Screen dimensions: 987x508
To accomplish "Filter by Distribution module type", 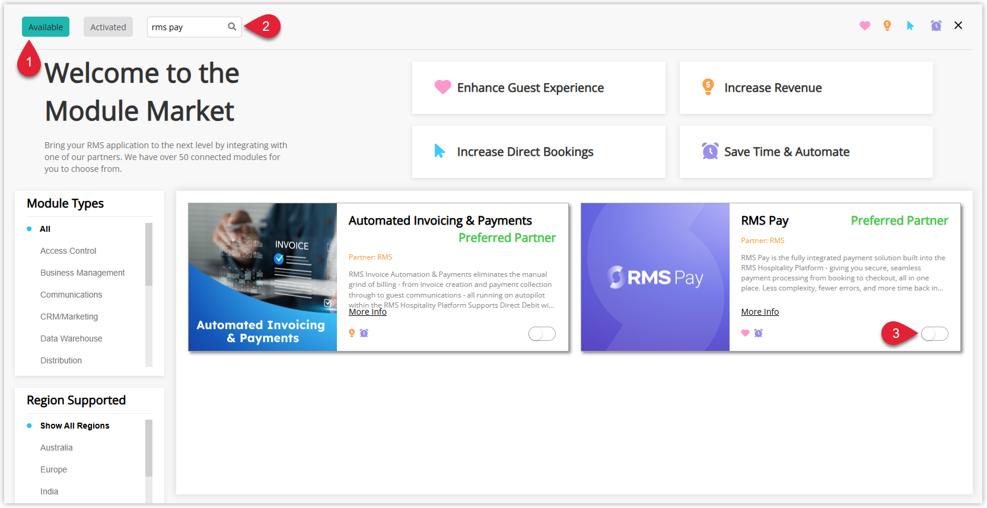I will click(x=61, y=360).
